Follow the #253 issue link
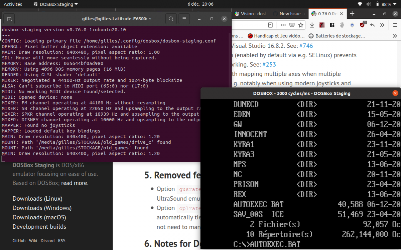The width and height of the screenshot is (401, 250). pos(270,64)
